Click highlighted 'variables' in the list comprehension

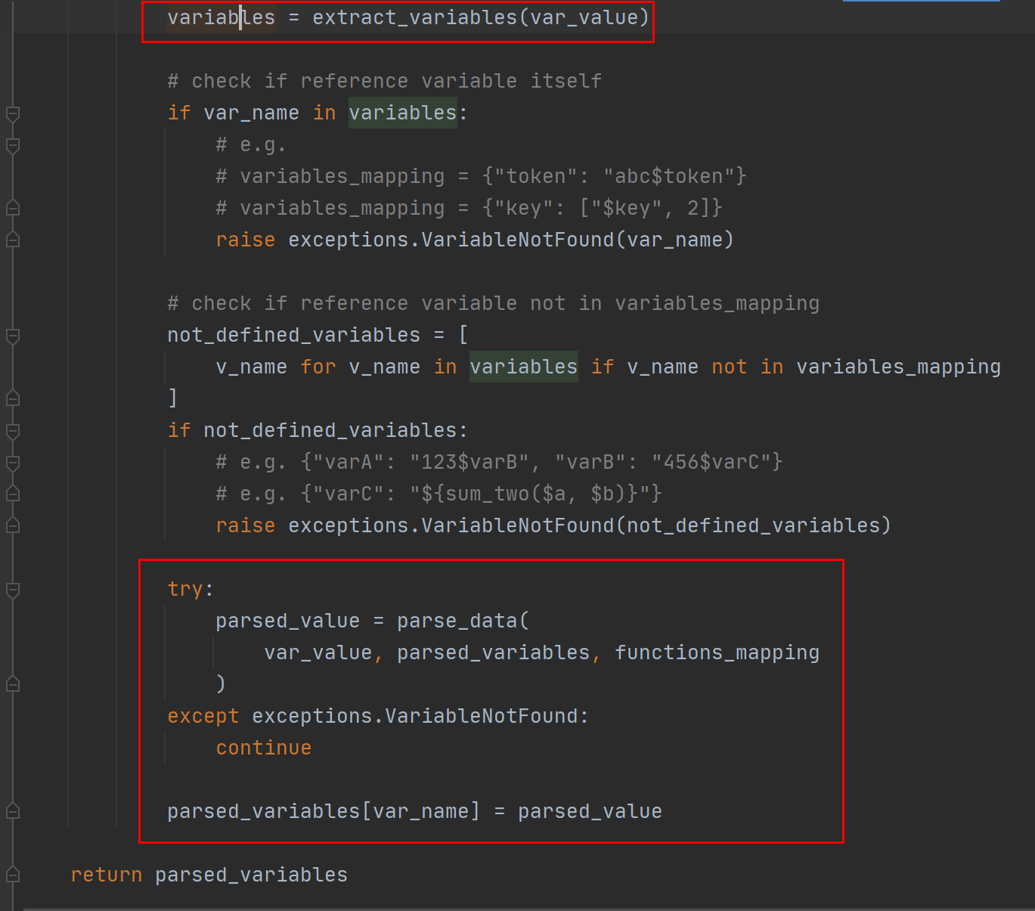(524, 367)
